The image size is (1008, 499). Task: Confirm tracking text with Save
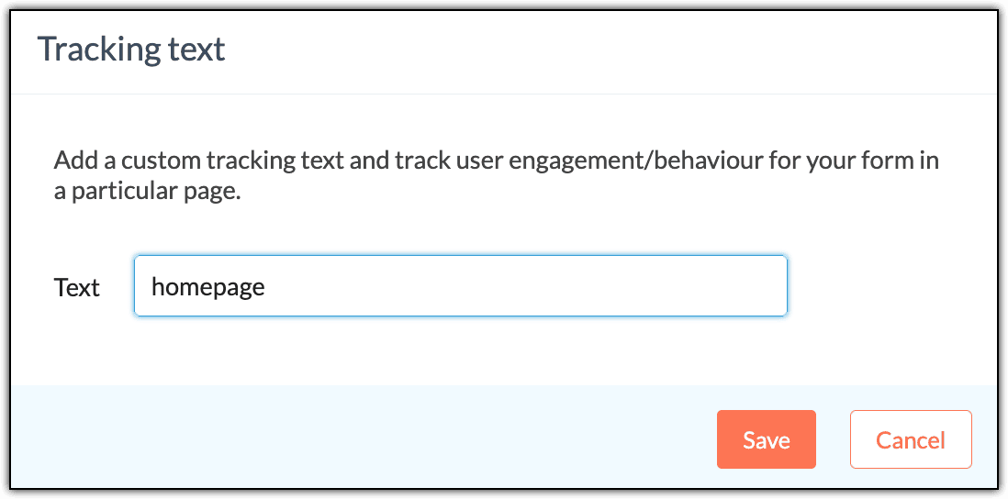coord(766,439)
